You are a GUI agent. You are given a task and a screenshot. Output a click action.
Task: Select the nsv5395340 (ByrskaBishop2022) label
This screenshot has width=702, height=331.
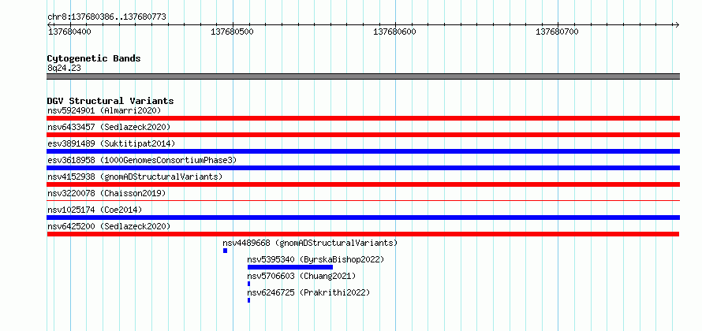click(316, 259)
